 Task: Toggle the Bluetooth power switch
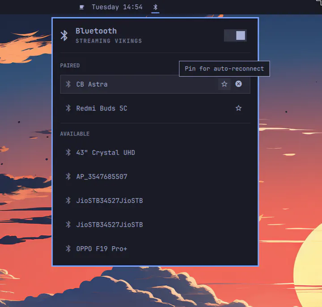coord(235,35)
